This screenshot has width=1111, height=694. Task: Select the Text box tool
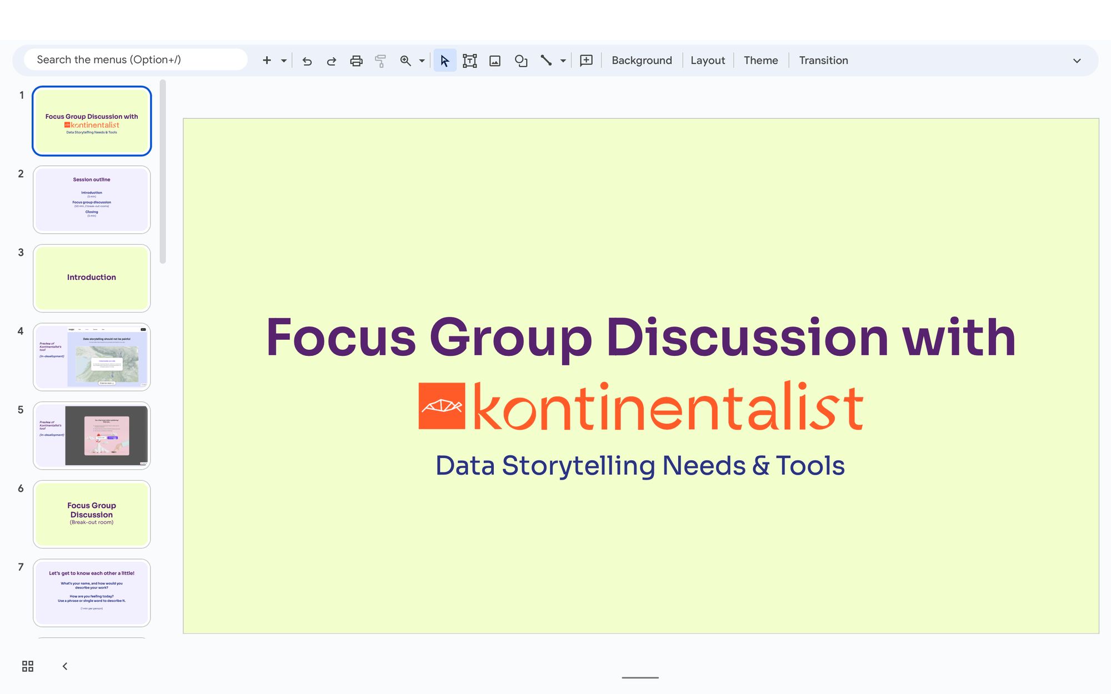tap(470, 61)
